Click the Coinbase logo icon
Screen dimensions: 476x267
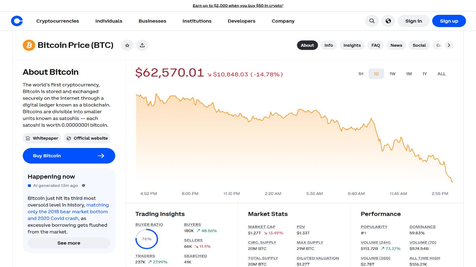17,21
